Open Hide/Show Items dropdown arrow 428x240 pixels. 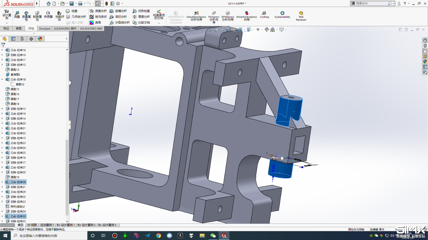[x=262, y=30]
